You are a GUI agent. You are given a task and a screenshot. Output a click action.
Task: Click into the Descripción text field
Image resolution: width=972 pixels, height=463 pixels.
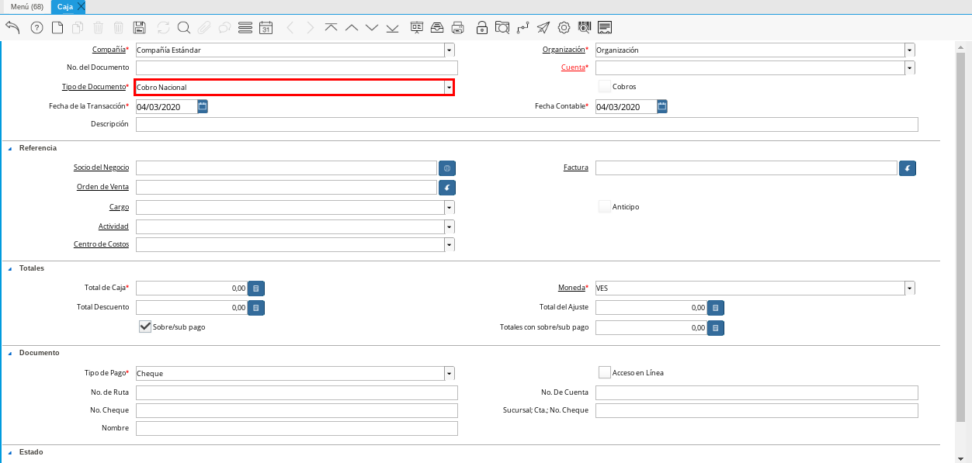point(526,125)
